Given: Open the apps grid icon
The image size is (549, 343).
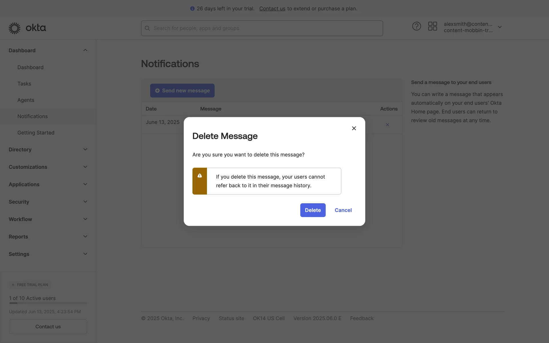Looking at the screenshot, I should point(432,26).
